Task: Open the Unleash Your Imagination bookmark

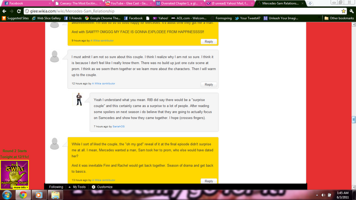Action: [x=281, y=18]
